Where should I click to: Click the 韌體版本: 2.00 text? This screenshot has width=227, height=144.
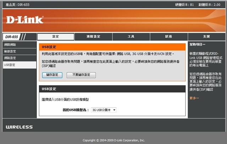click(209, 5)
